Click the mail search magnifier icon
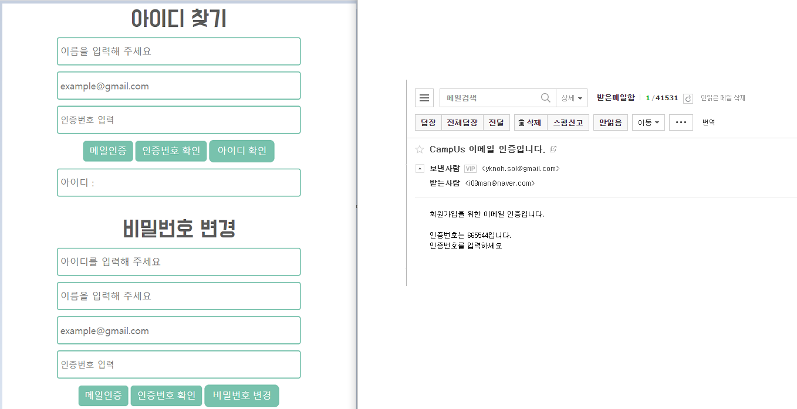The width and height of the screenshot is (797, 409). [545, 97]
